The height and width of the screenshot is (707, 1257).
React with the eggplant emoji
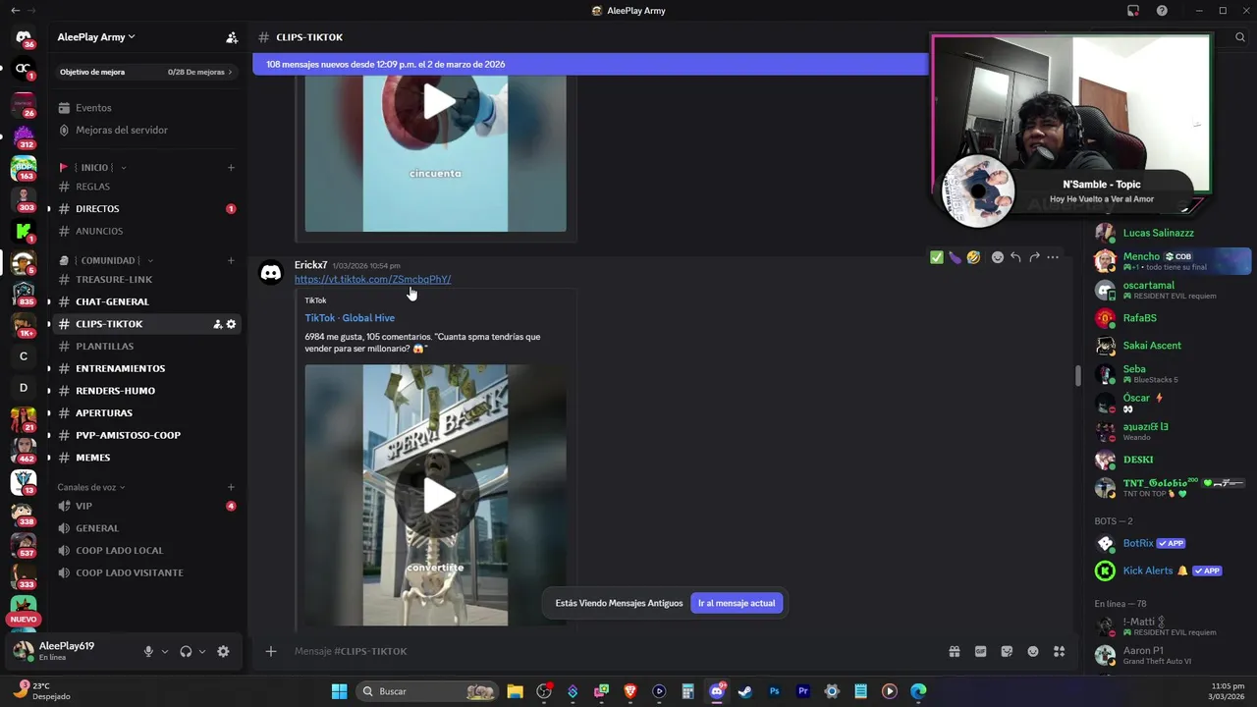click(x=955, y=257)
